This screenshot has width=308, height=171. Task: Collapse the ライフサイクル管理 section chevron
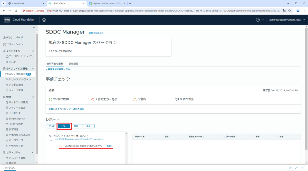click(33, 69)
